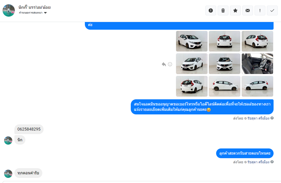The width and height of the screenshot is (281, 183).
Task: Expand the กำหนดการสนทนา dropdown
Action: pyautogui.click(x=33, y=13)
